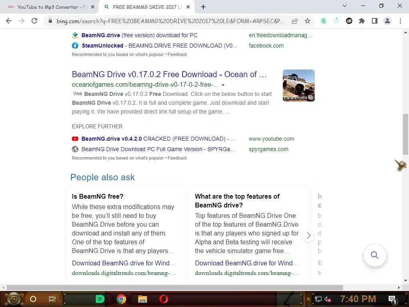Open BeamNG.drive v0.4.2.0 CRACKED YouTube link

(x=158, y=139)
